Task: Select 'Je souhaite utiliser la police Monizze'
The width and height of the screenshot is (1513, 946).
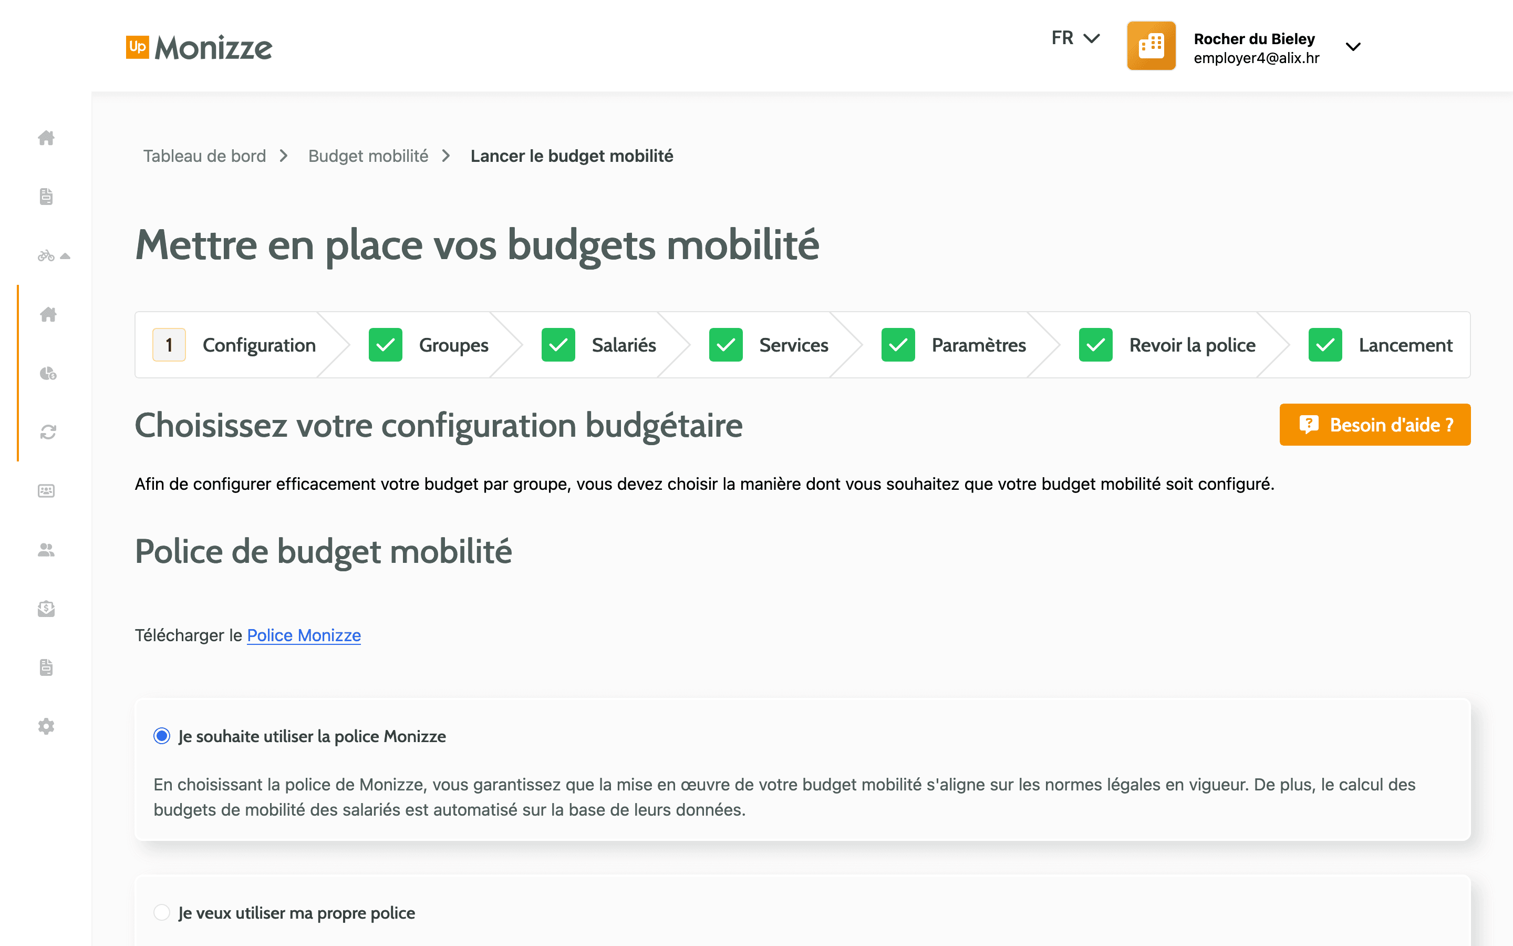Action: coord(162,736)
